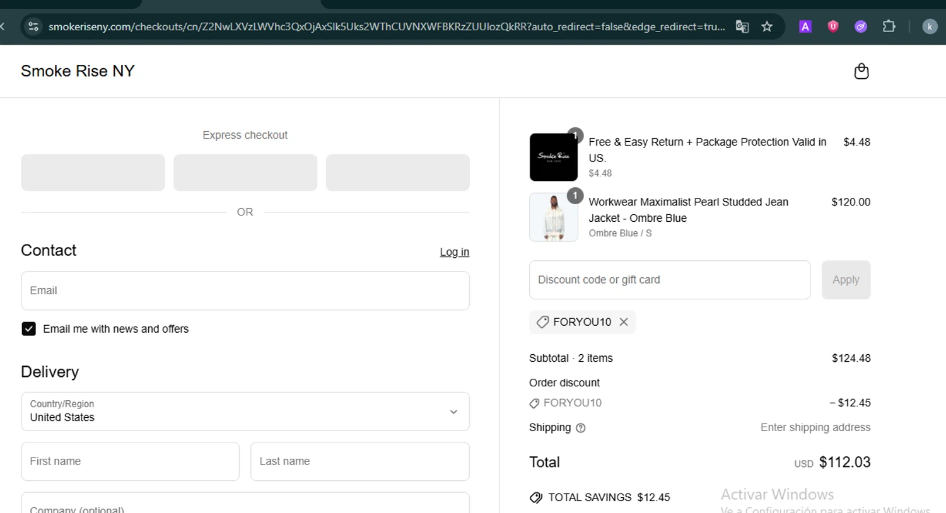This screenshot has width=946, height=513.
Task: Focus the Last name field
Action: (360, 461)
